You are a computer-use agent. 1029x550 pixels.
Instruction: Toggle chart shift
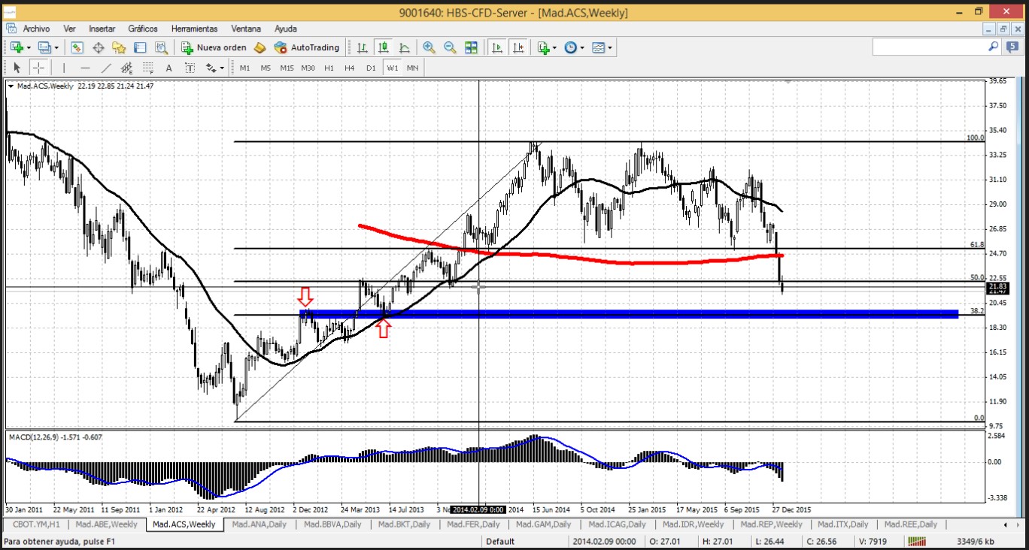pos(518,47)
